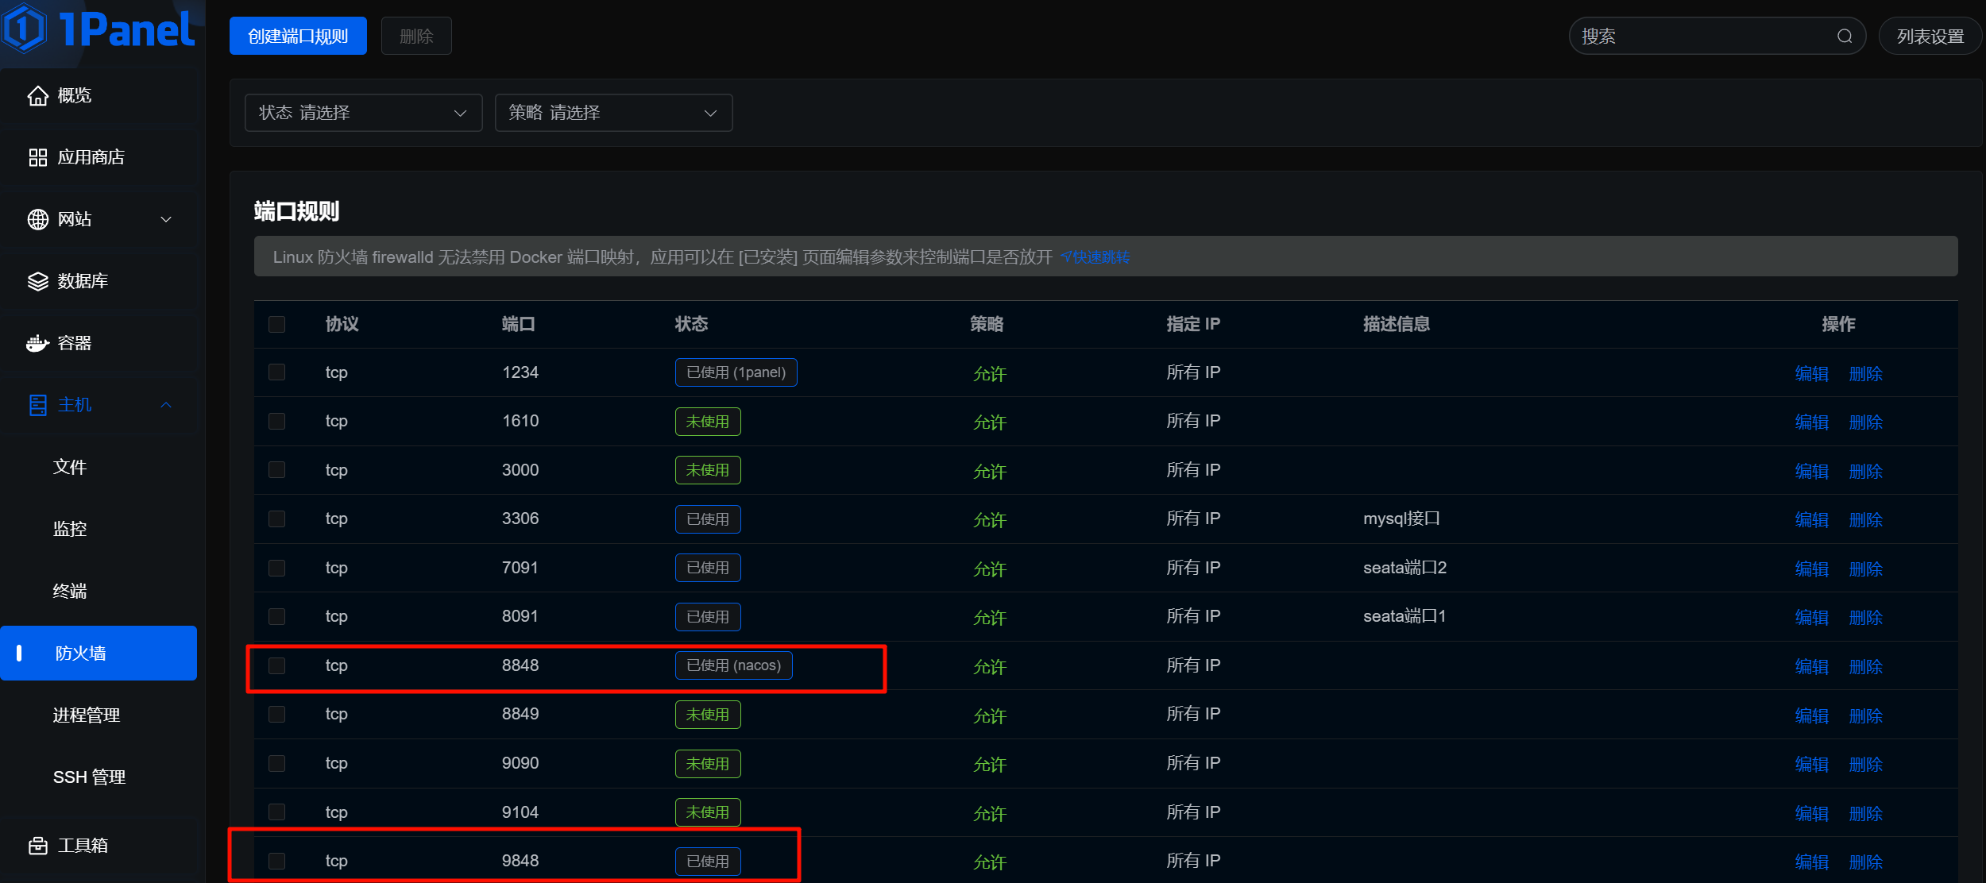The height and width of the screenshot is (883, 1986).
Task: Go to 进程管理 menu item
Action: point(87,715)
